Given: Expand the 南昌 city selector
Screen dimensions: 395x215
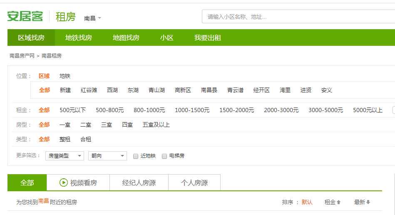Looking at the screenshot, I should (x=92, y=18).
